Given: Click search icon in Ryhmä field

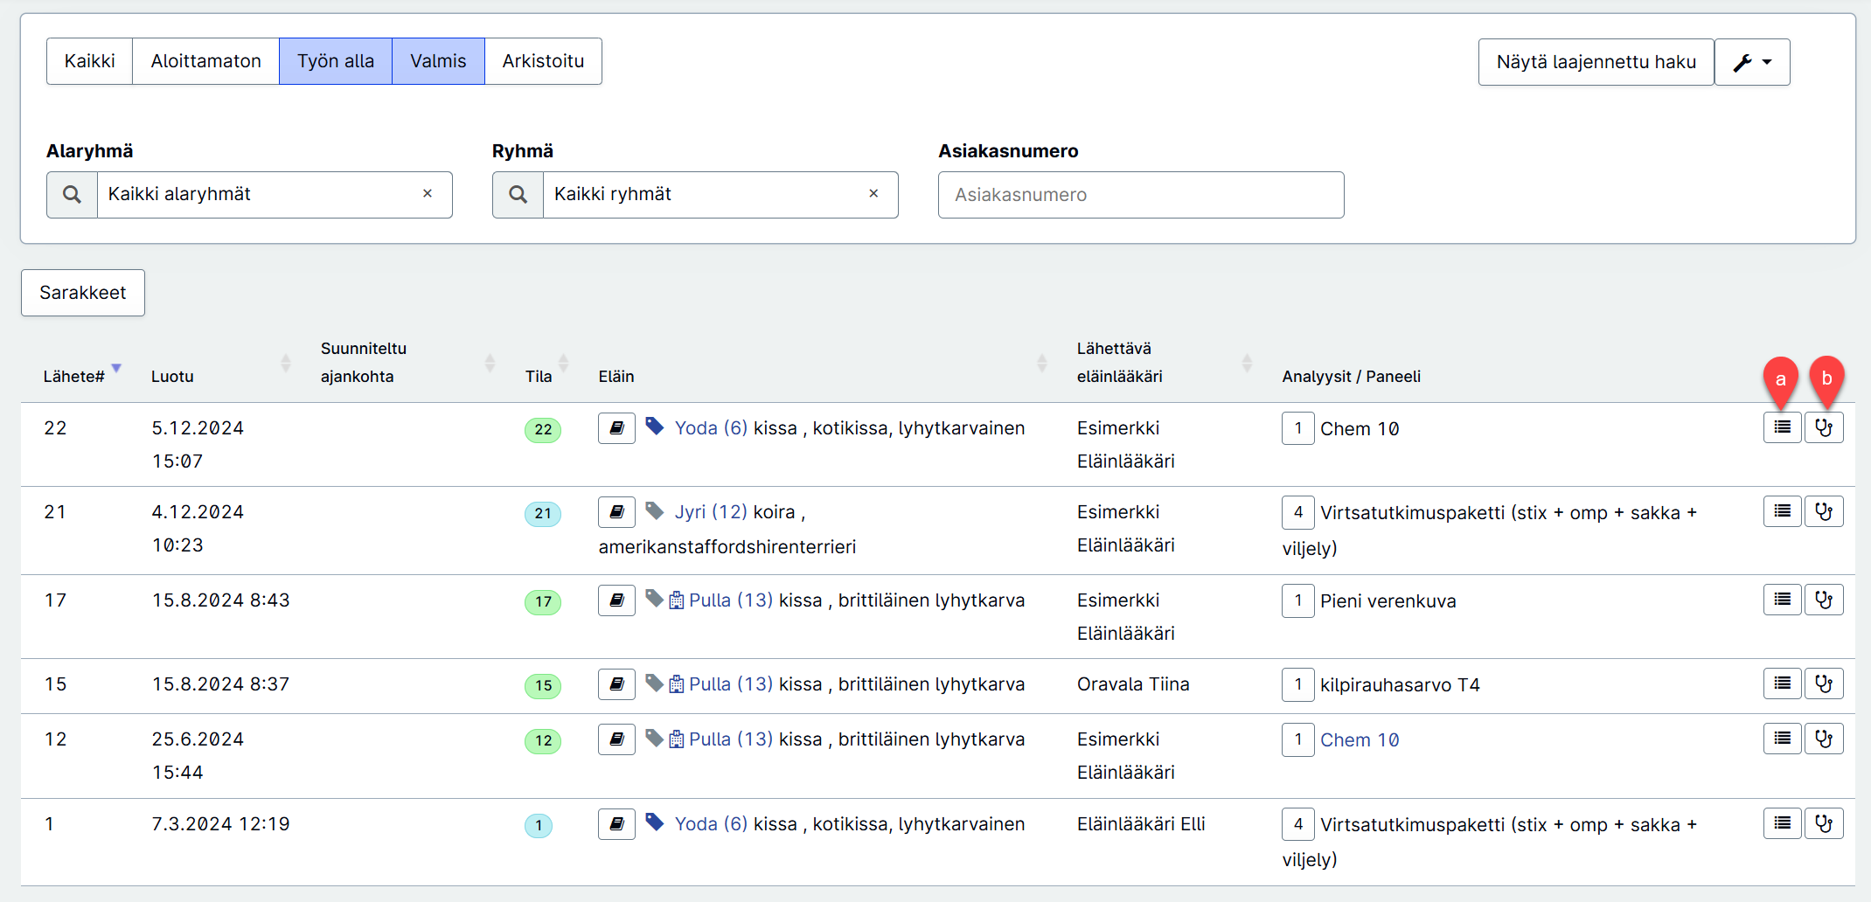Looking at the screenshot, I should (518, 195).
